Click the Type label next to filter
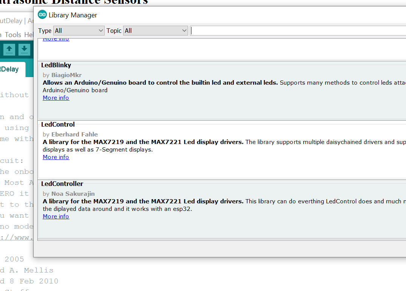 coord(45,31)
